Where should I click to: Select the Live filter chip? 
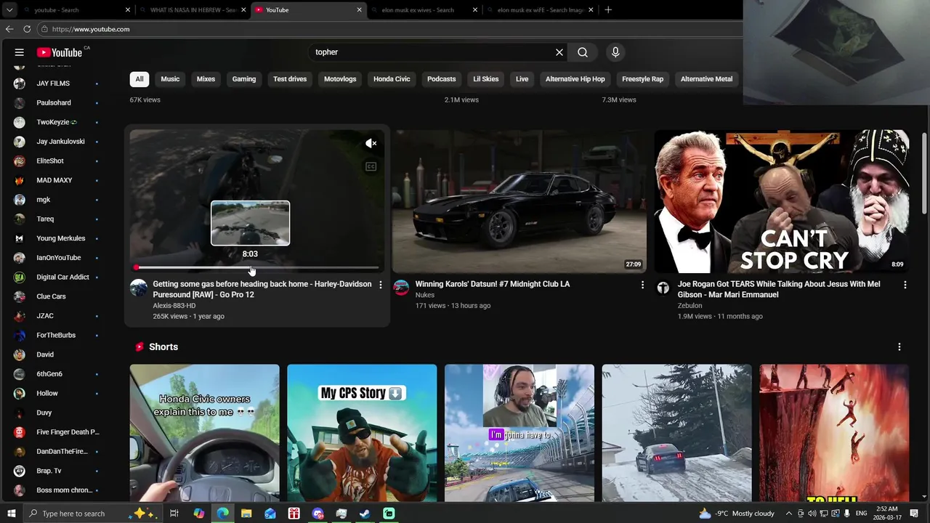(x=522, y=79)
